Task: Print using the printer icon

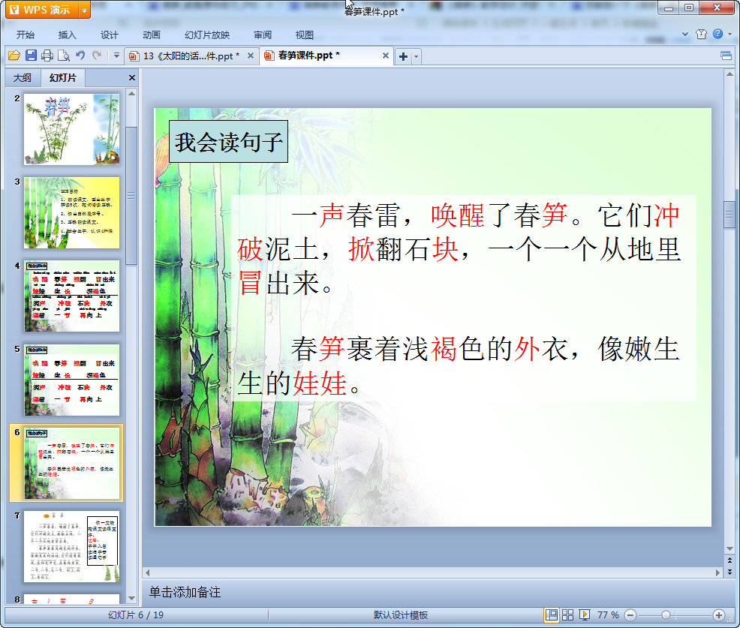Action: [x=47, y=56]
